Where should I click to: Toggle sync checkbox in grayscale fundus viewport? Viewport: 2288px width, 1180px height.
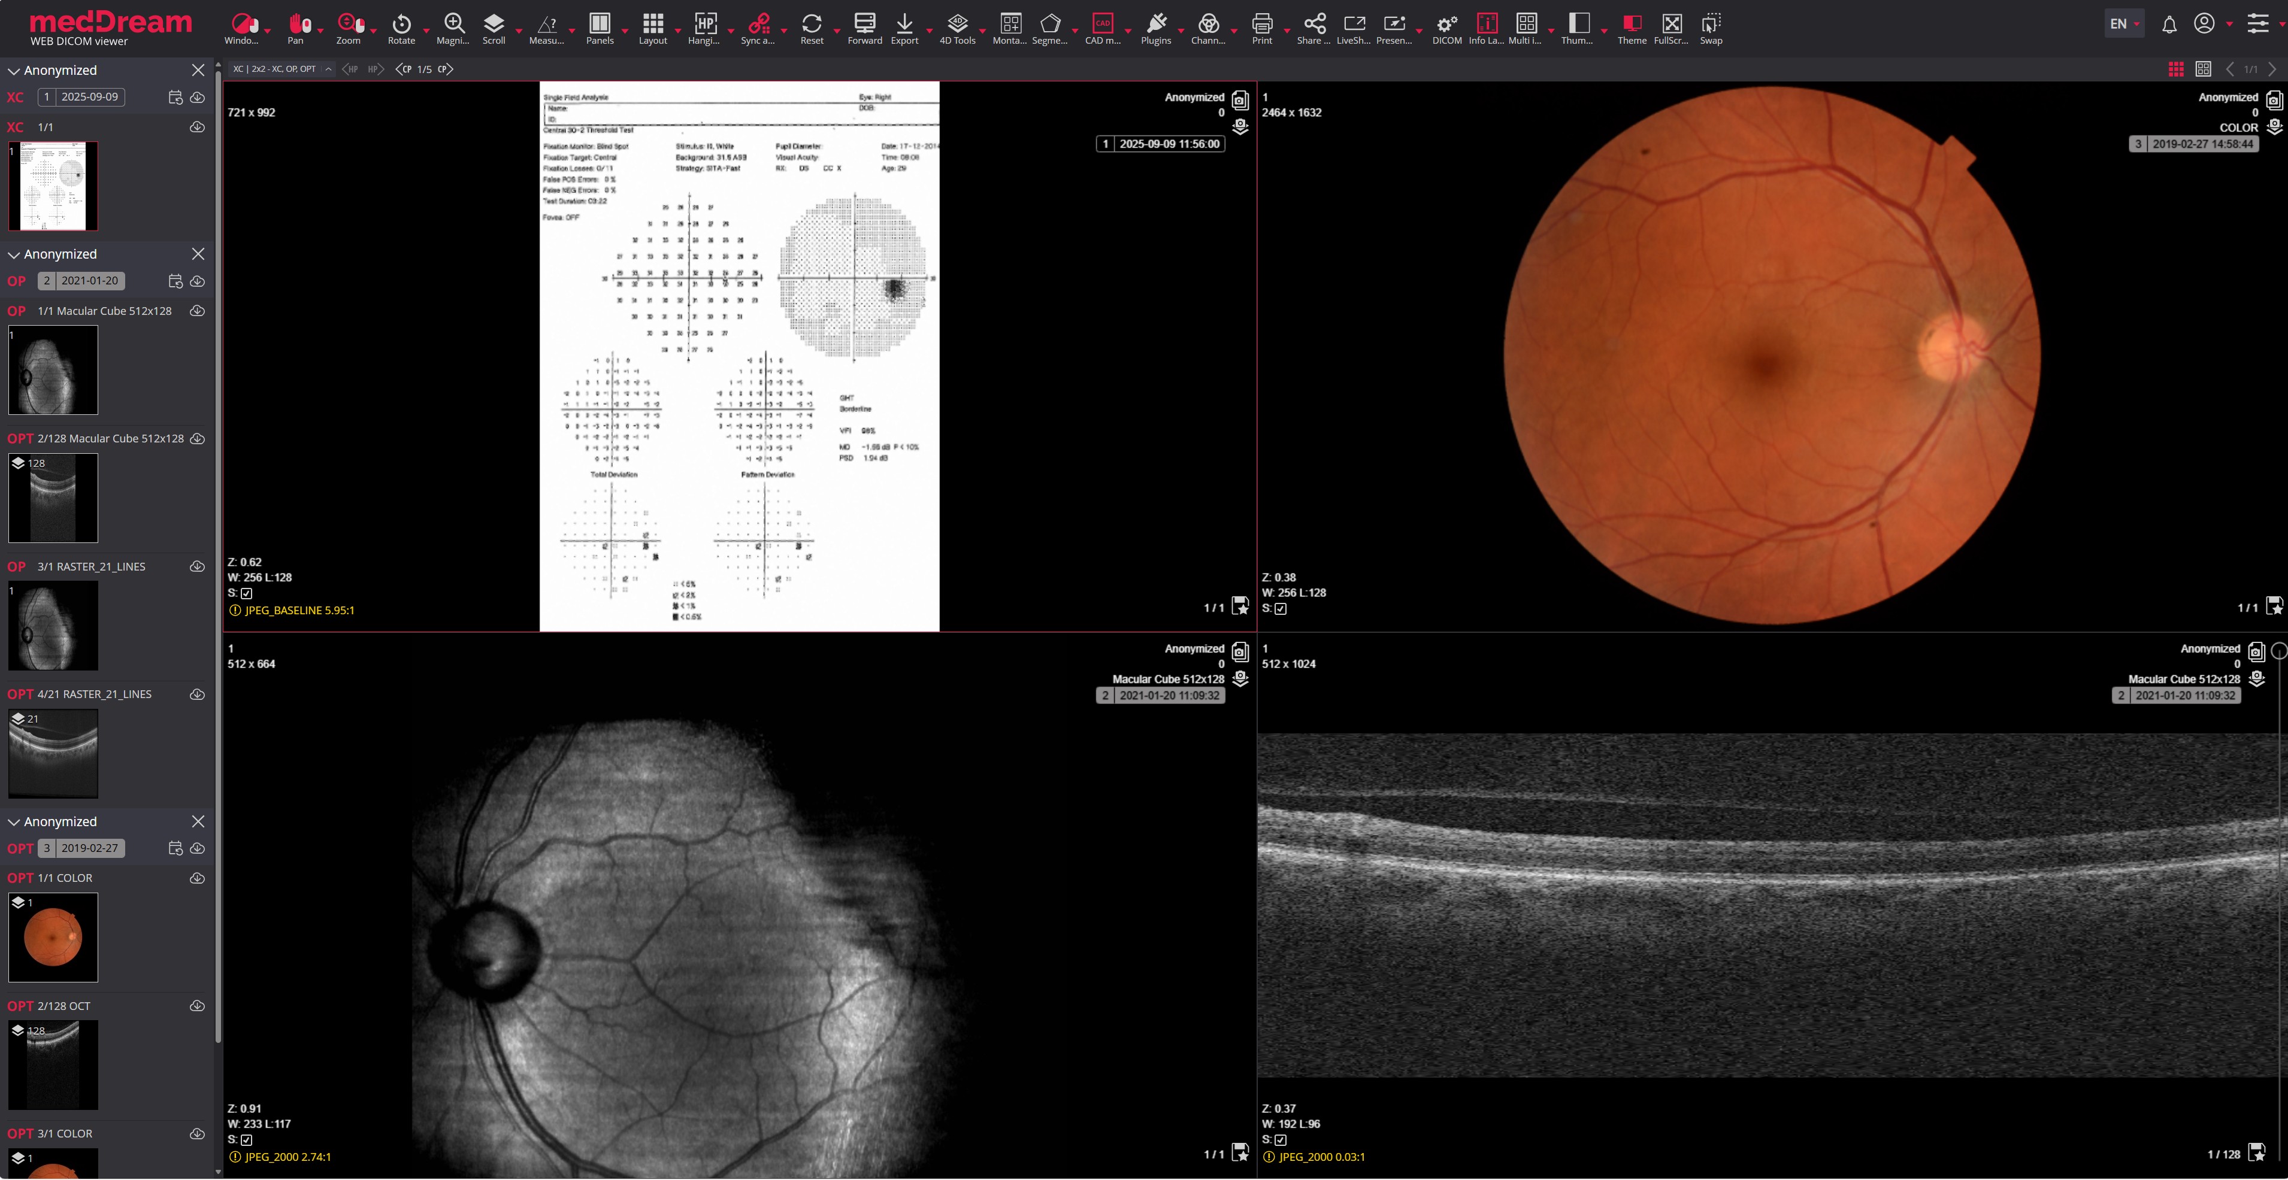pyautogui.click(x=247, y=1140)
